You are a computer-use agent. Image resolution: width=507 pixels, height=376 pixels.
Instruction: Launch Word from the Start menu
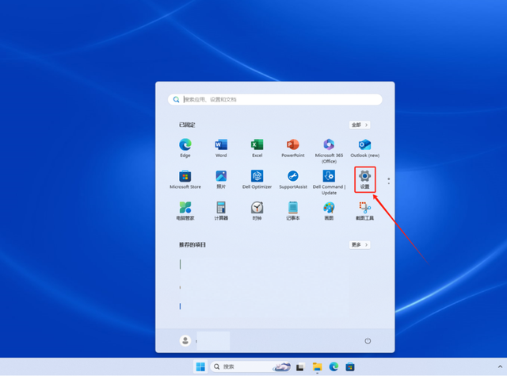(x=221, y=148)
